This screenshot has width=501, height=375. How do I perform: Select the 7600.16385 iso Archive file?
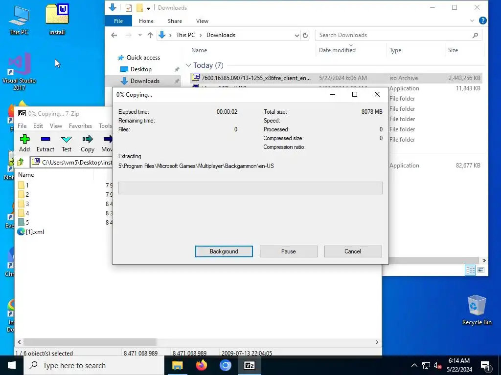point(336,78)
